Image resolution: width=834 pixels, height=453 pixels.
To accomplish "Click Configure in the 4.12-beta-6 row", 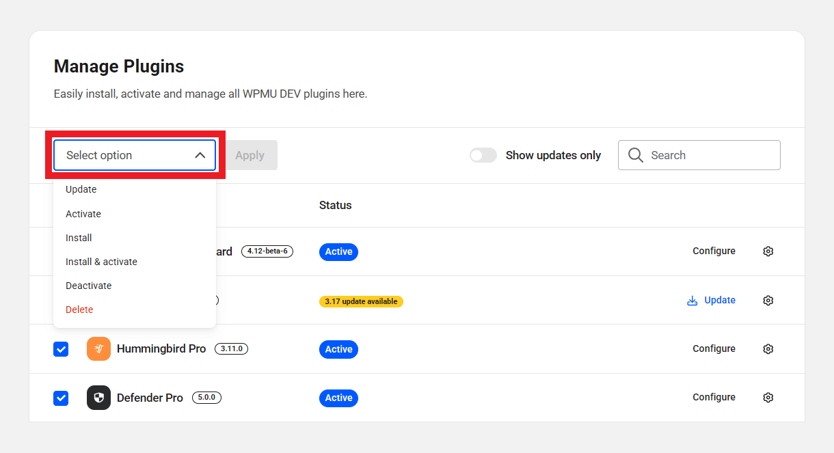I will pyautogui.click(x=714, y=251).
